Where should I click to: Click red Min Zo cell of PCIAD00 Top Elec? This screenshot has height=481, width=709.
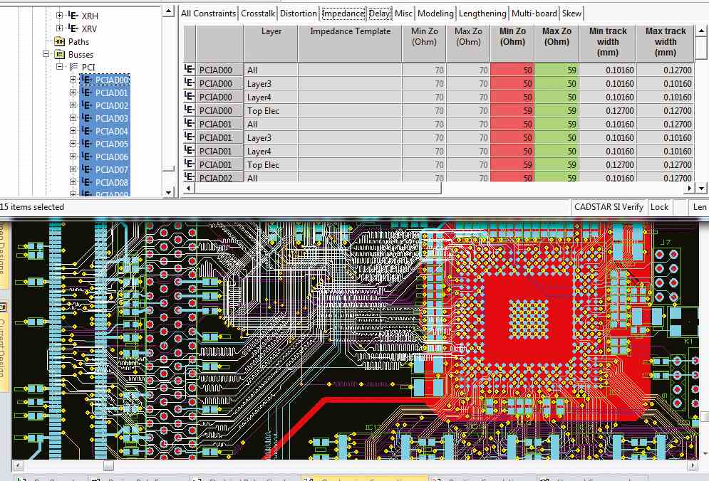click(x=512, y=111)
